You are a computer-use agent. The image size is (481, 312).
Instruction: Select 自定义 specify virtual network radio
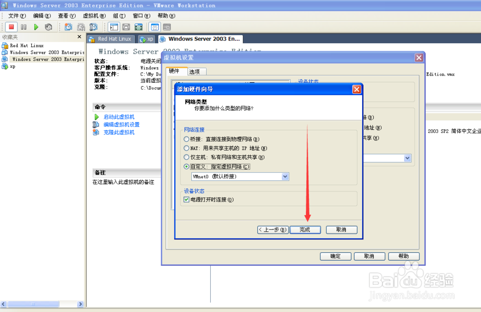186,166
